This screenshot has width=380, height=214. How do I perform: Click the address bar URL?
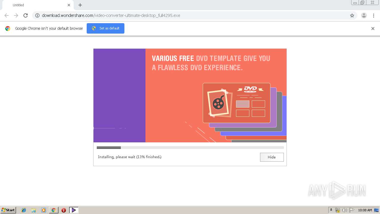(x=111, y=15)
